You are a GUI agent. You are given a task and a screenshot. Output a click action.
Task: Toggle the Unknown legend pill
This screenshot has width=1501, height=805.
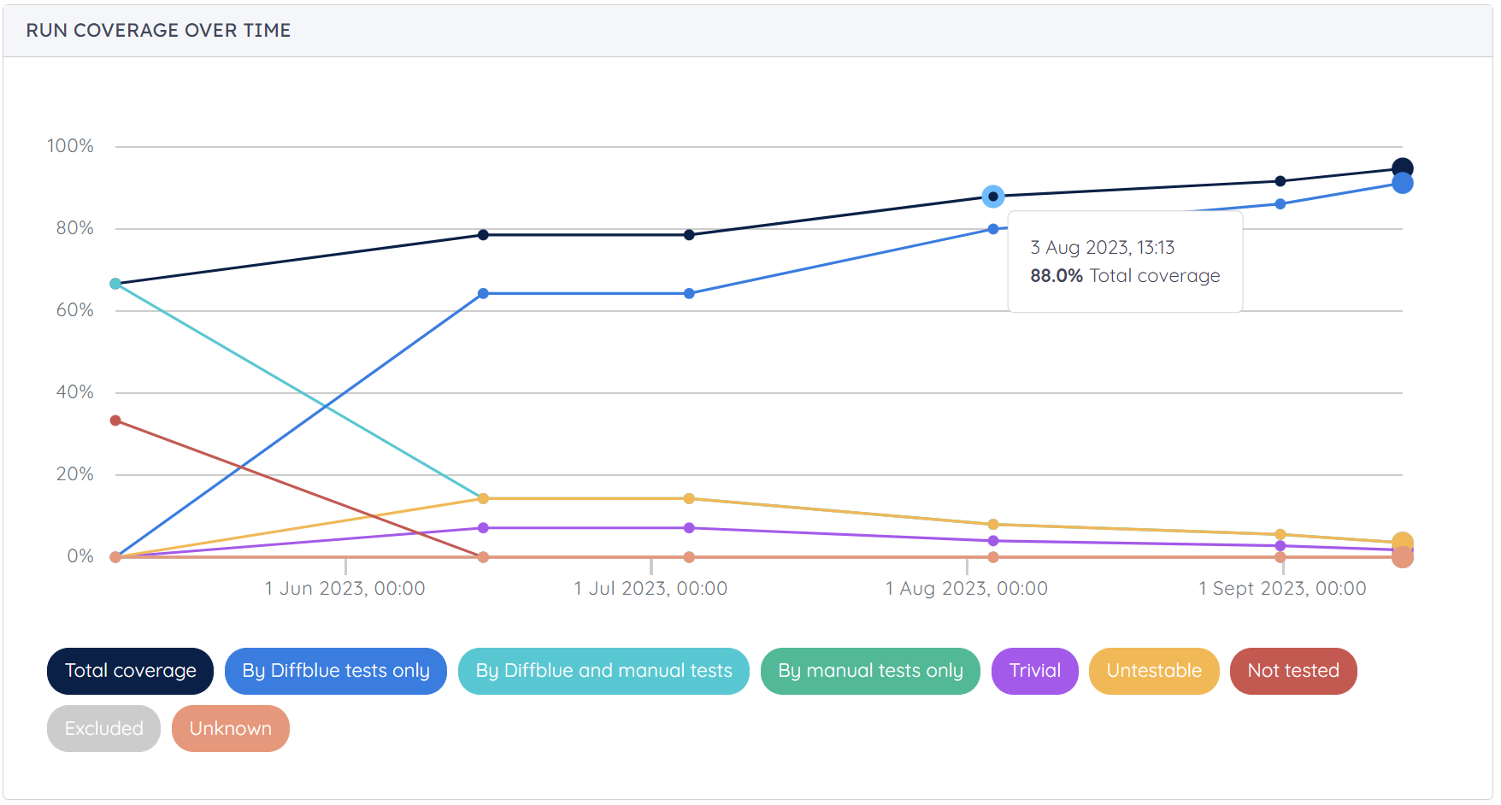[230, 729]
